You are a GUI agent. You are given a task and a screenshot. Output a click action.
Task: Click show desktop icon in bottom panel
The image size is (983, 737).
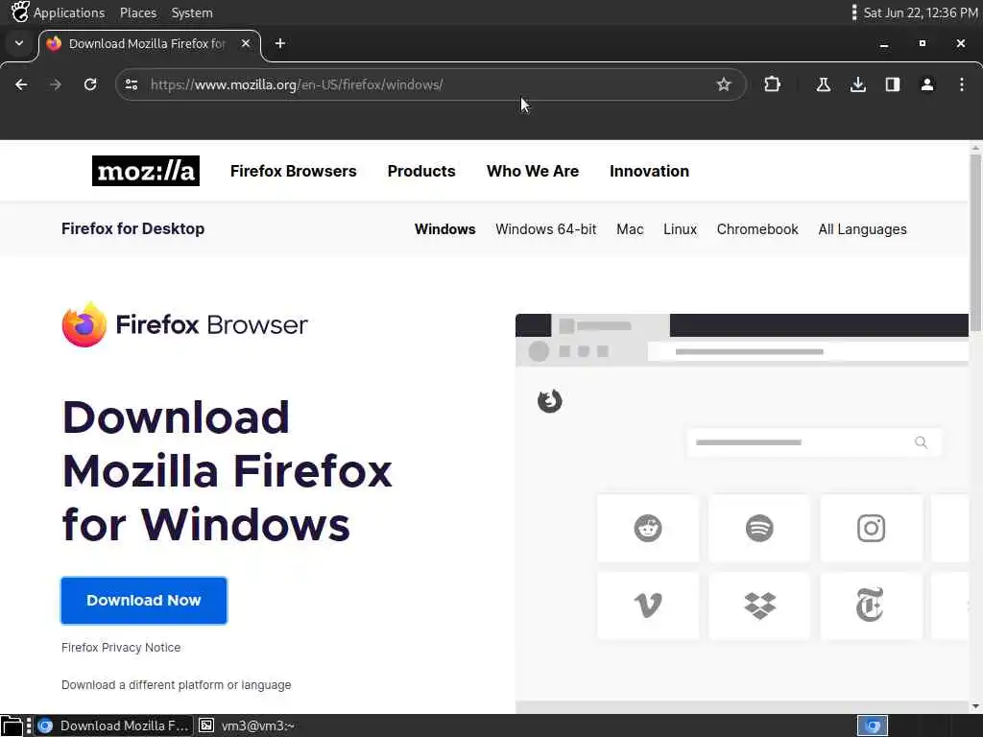tap(12, 725)
